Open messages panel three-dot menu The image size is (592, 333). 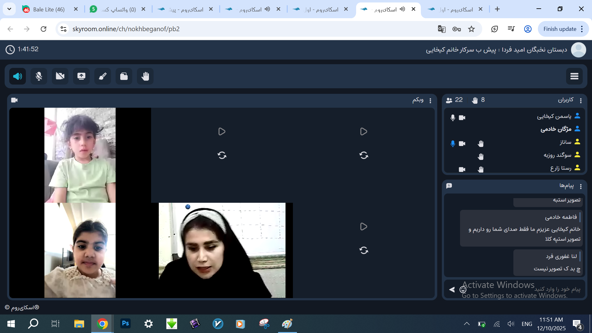[x=581, y=186]
